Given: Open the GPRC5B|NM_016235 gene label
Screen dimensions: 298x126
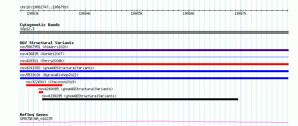Looking at the screenshot, I should [x=36, y=119].
